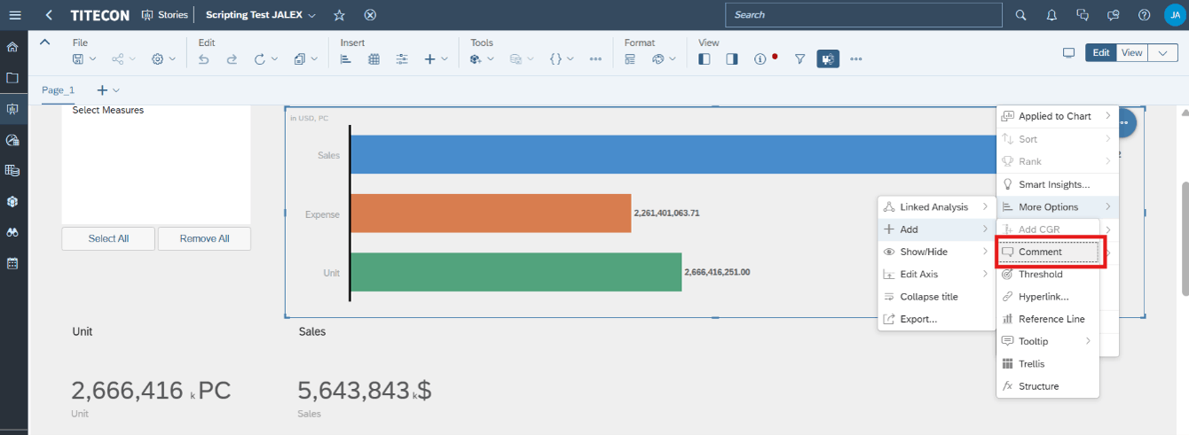This screenshot has width=1189, height=435.
Task: Switch to View mode
Action: coord(1131,53)
